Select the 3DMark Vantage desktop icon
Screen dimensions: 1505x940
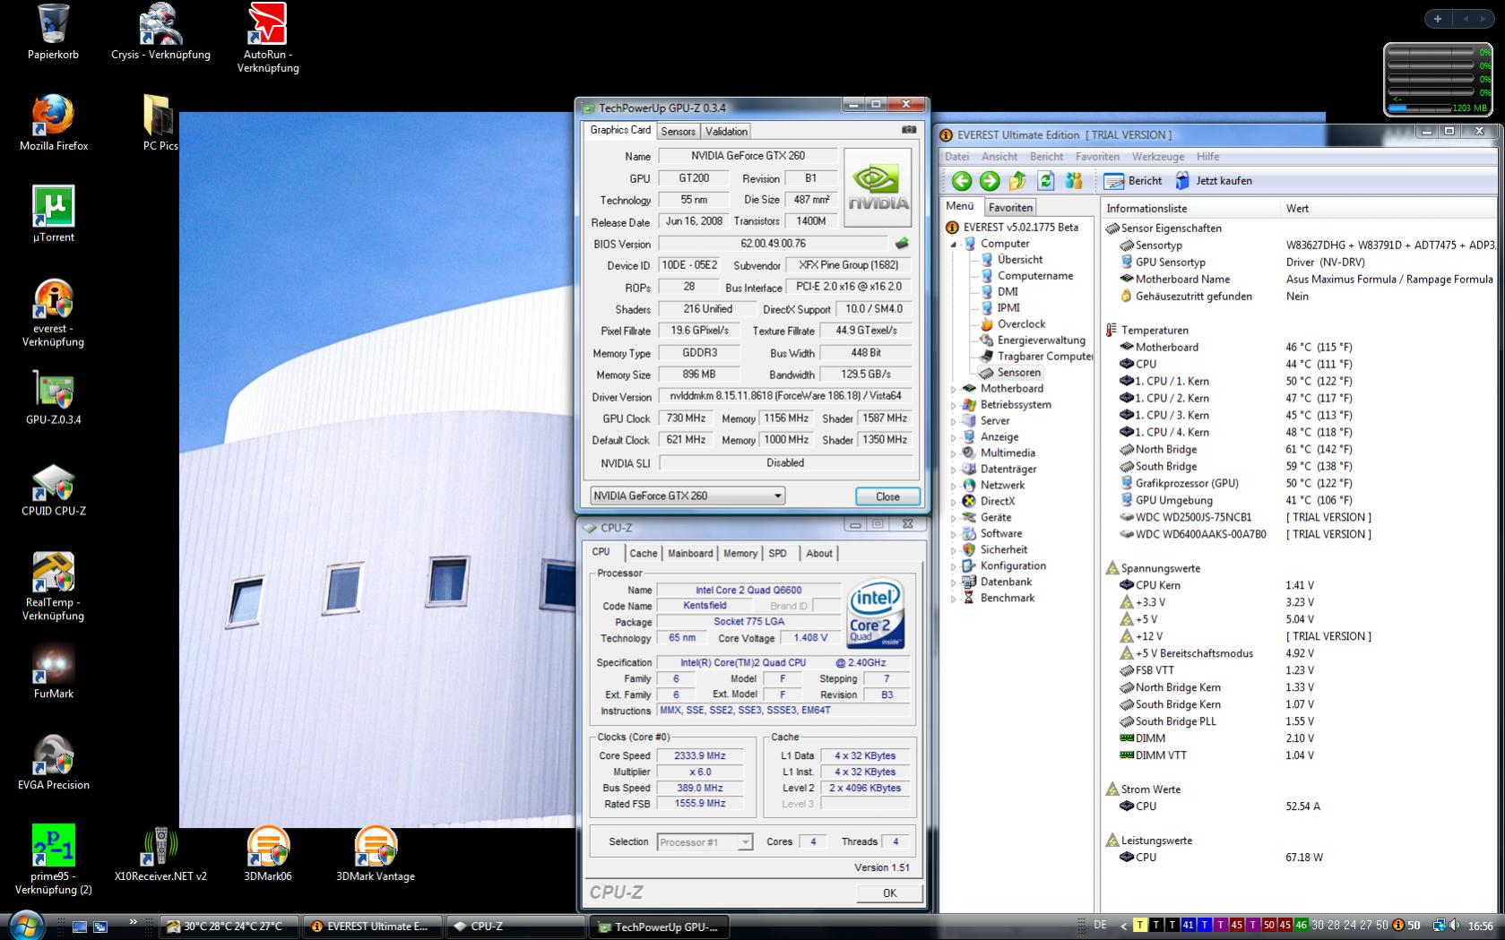(376, 853)
